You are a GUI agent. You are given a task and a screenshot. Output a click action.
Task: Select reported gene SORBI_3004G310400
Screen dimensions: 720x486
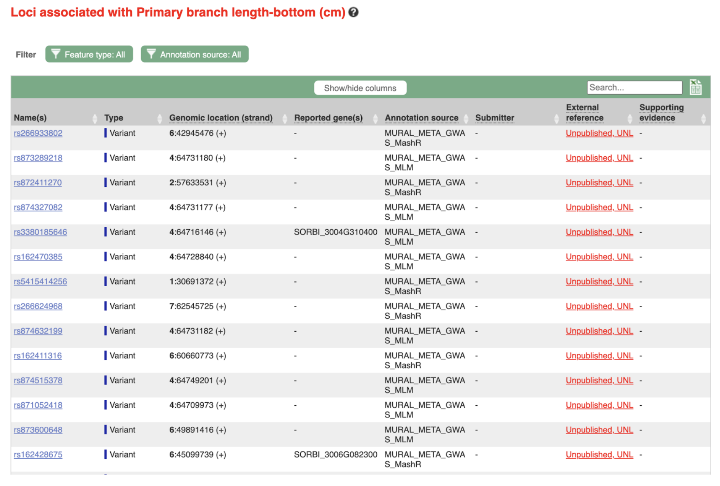click(336, 232)
